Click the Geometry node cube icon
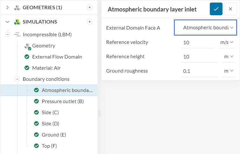 click(x=27, y=46)
